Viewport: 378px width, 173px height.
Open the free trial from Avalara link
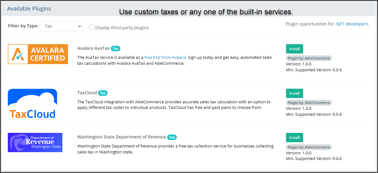tap(165, 57)
